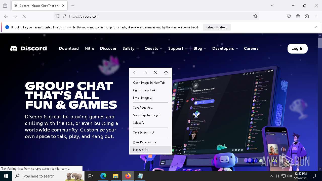Open the Discover link
This screenshot has width=322, height=181.
click(x=108, y=49)
